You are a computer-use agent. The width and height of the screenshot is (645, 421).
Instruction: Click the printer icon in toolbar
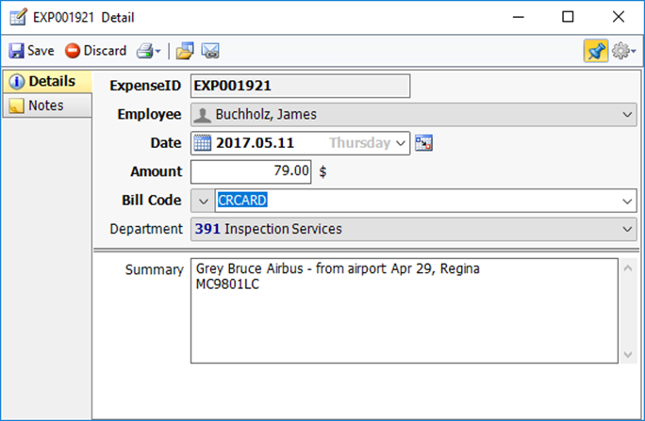[145, 51]
